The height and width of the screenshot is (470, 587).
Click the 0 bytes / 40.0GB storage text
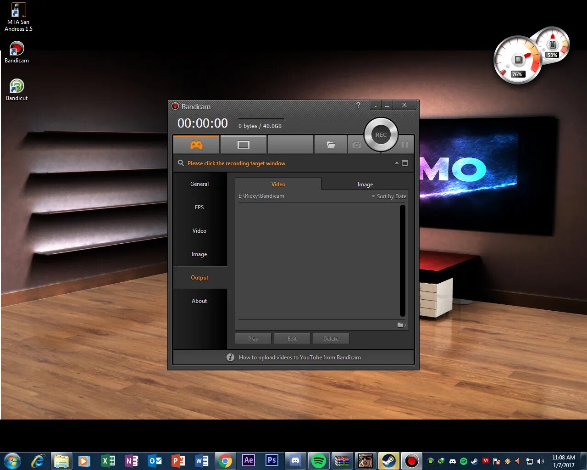pyautogui.click(x=260, y=126)
